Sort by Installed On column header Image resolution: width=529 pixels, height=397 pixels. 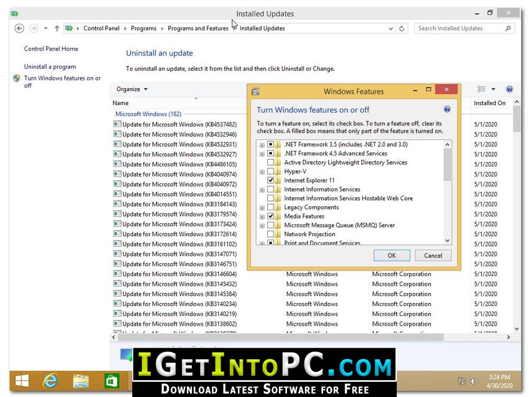coord(490,103)
